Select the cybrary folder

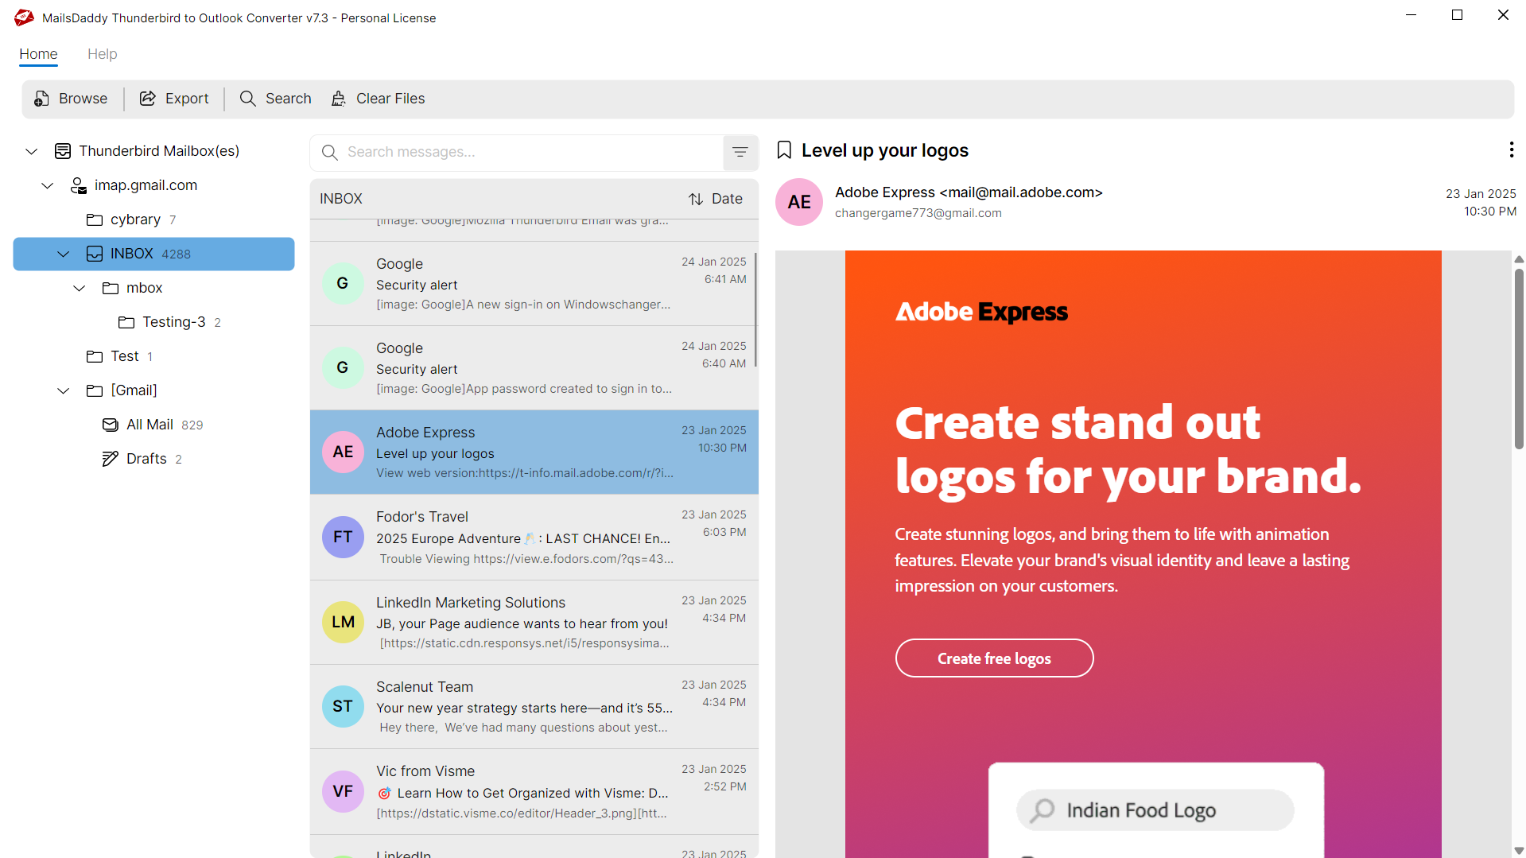pos(135,219)
